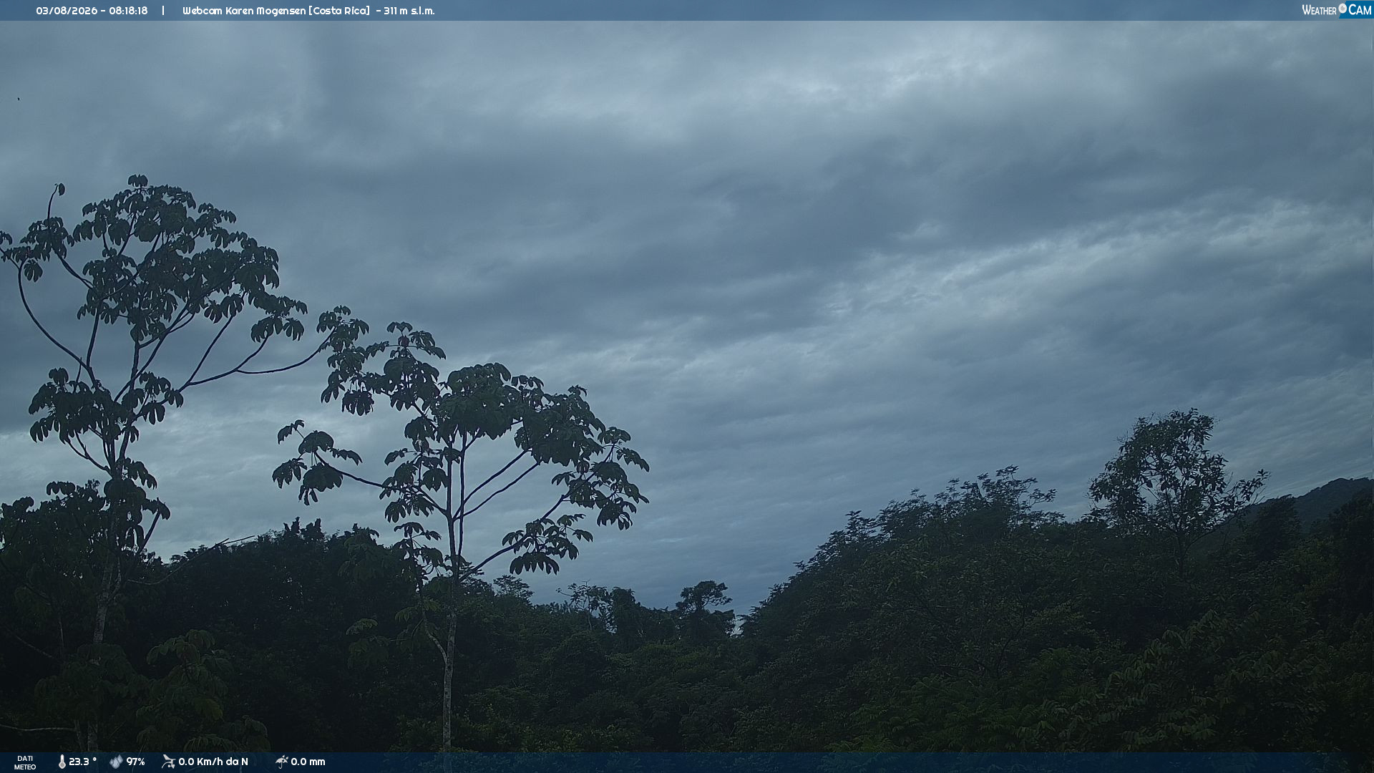Select the rainfall value 0.0 mm
Viewport: 1374px width, 773px height.
(308, 762)
